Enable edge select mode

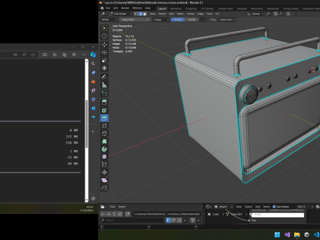141,14
